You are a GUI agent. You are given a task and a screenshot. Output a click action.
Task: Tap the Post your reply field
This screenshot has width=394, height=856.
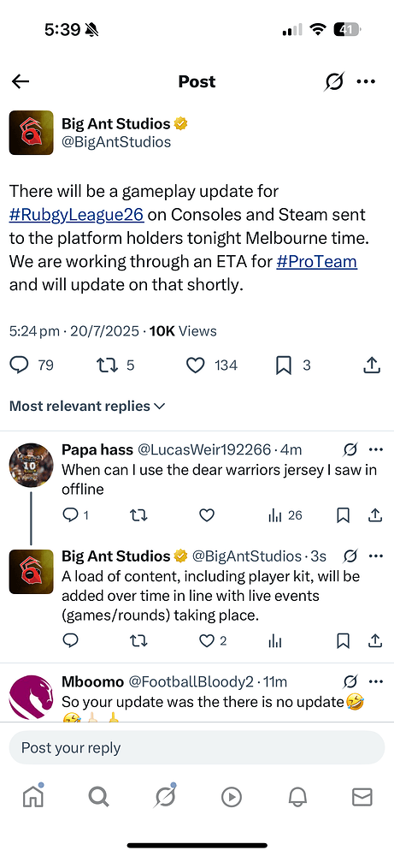click(x=197, y=747)
